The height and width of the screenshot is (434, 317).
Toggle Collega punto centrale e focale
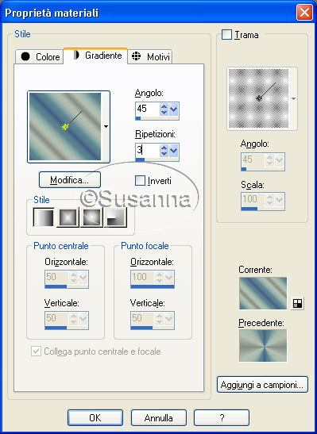coord(36,351)
